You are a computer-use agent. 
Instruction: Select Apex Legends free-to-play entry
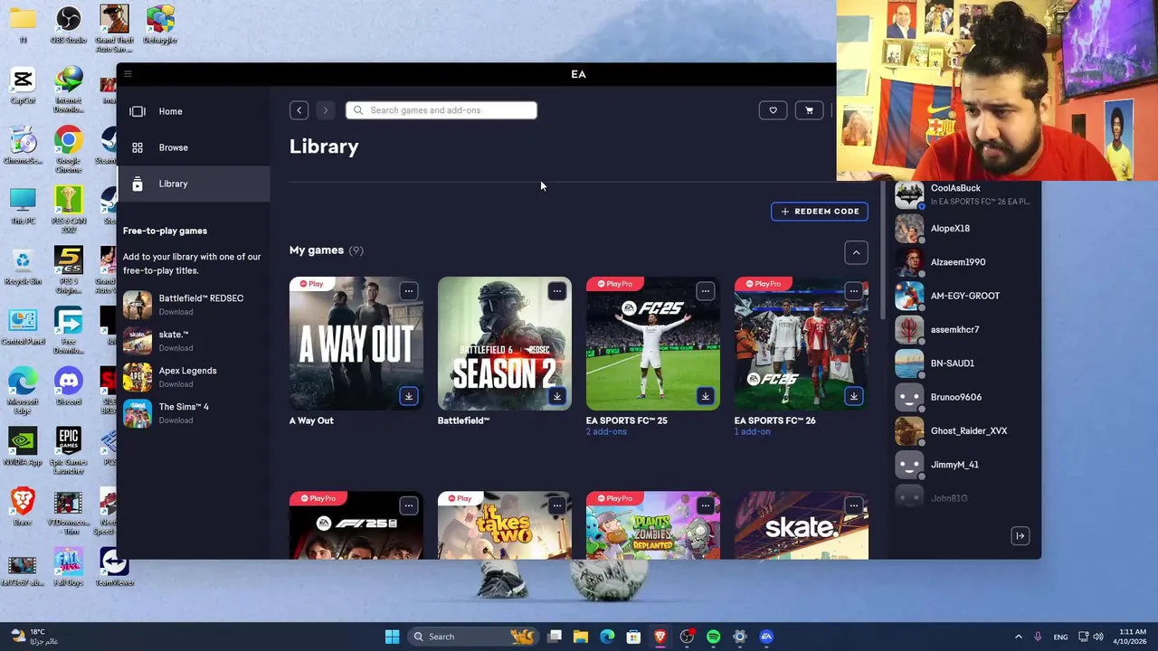pos(192,377)
